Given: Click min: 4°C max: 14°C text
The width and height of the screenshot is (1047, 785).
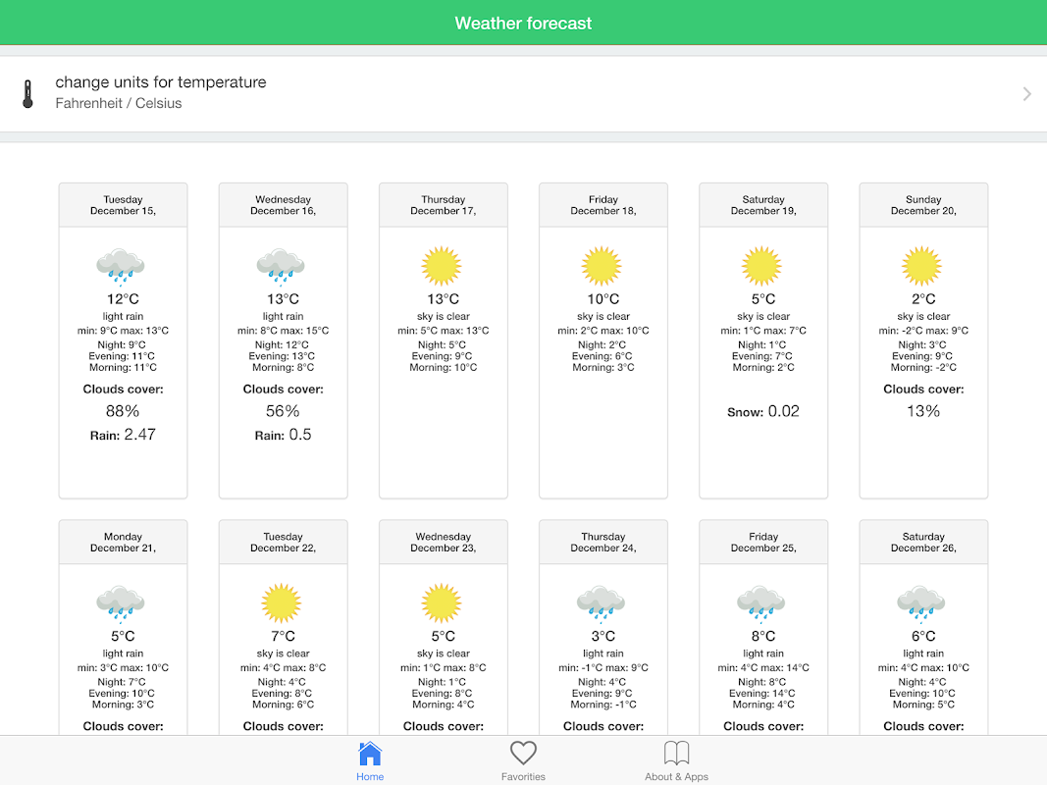Looking at the screenshot, I should tap(763, 667).
